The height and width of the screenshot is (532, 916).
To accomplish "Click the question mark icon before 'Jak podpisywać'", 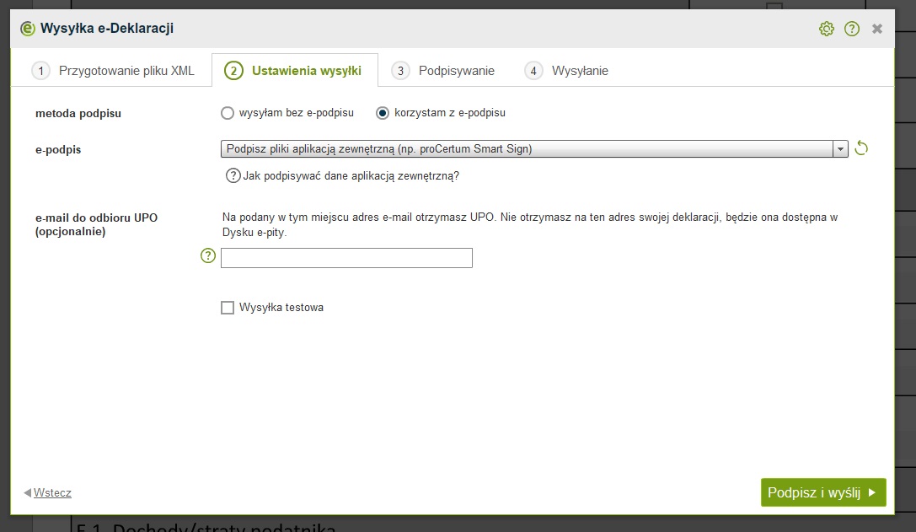I will 233,176.
